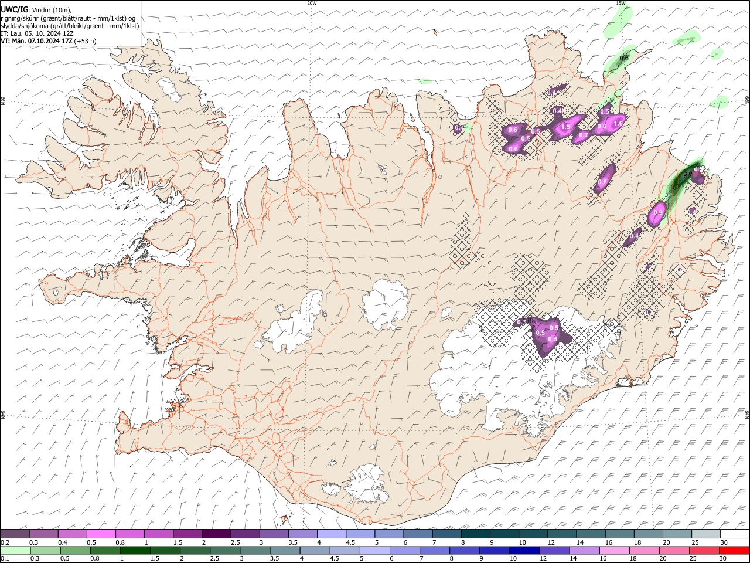Screen dimensions: 750x563
Task: Click the deep blue 10–12 rain legend swatch
Action: click(x=524, y=550)
